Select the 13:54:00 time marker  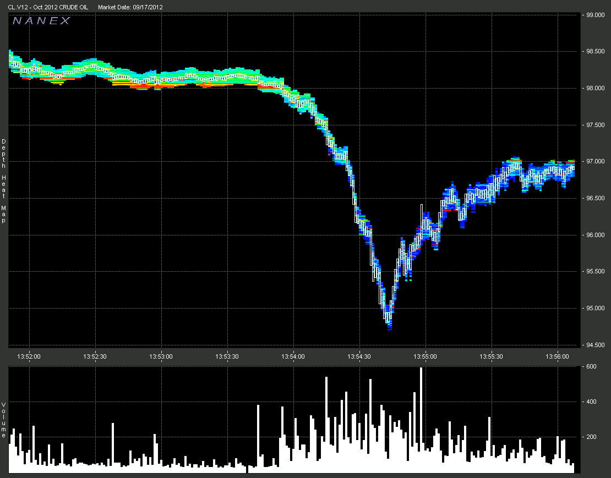pos(293,356)
